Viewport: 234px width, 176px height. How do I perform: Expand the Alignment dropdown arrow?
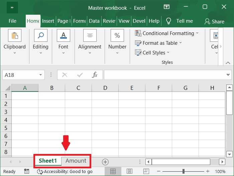point(90,53)
